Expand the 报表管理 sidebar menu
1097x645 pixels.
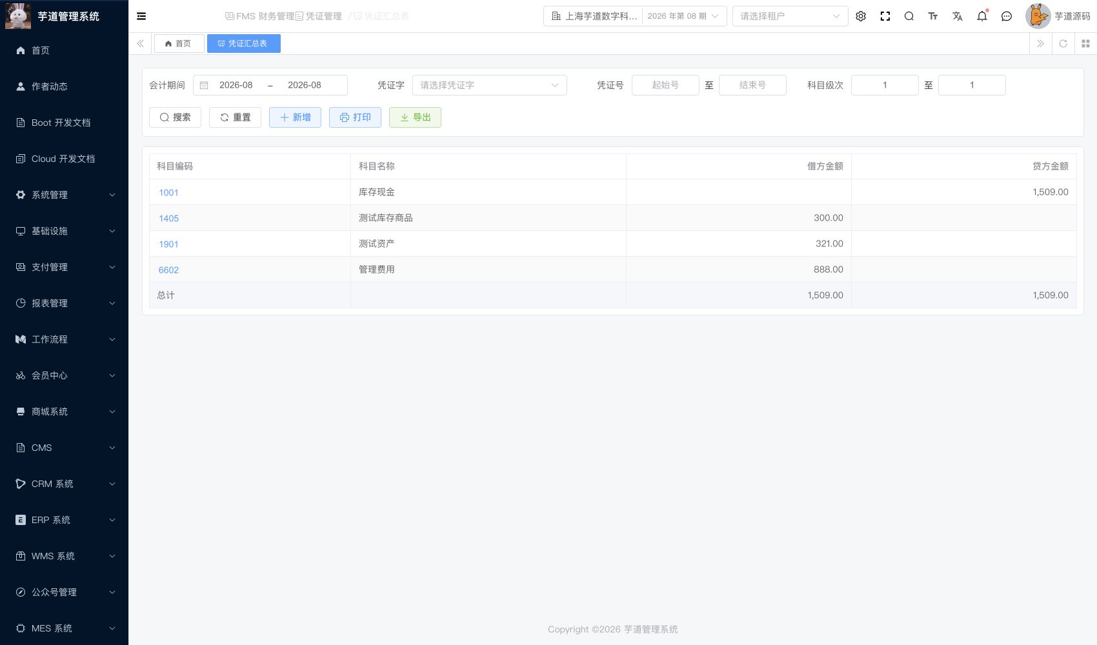pos(64,303)
